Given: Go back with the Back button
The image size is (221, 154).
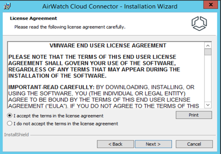Looking at the screenshot, I should pyautogui.click(x=115, y=144).
